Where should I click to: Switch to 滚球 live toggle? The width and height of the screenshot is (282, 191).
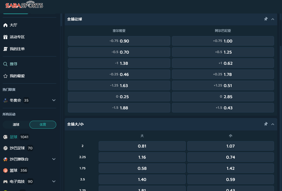coord(16,125)
